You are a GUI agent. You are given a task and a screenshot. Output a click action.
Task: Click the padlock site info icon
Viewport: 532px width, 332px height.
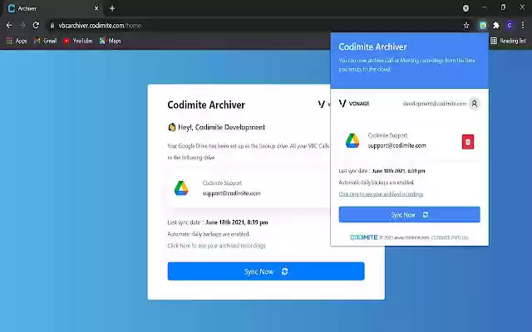coord(52,26)
